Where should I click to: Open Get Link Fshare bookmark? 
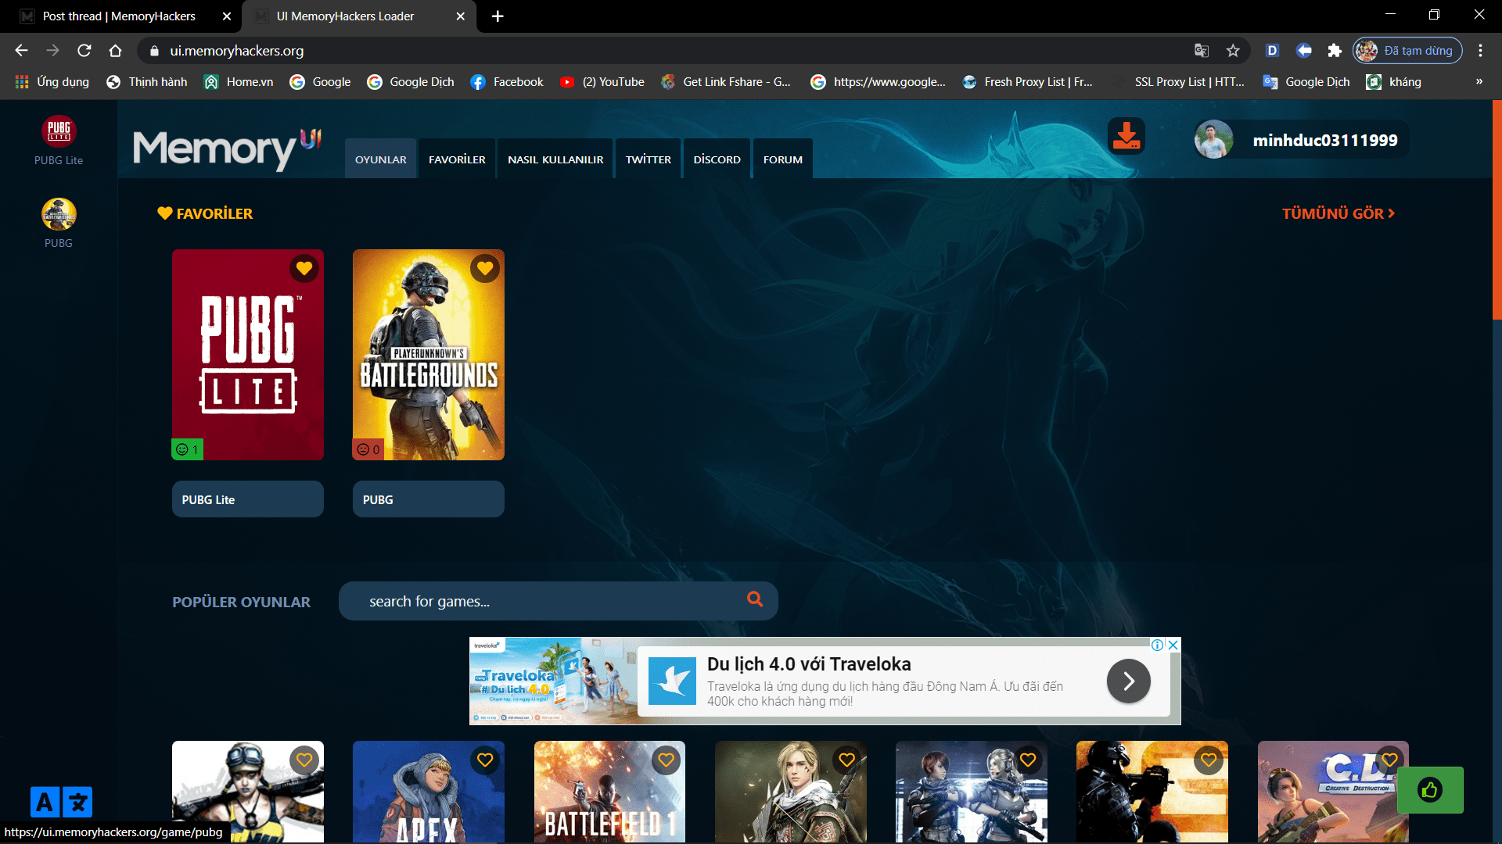coord(726,82)
